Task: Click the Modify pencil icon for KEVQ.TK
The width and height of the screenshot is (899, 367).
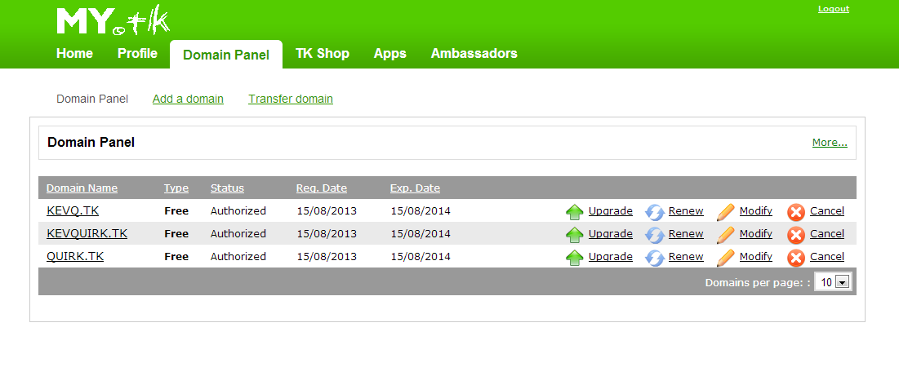Action: click(x=725, y=212)
